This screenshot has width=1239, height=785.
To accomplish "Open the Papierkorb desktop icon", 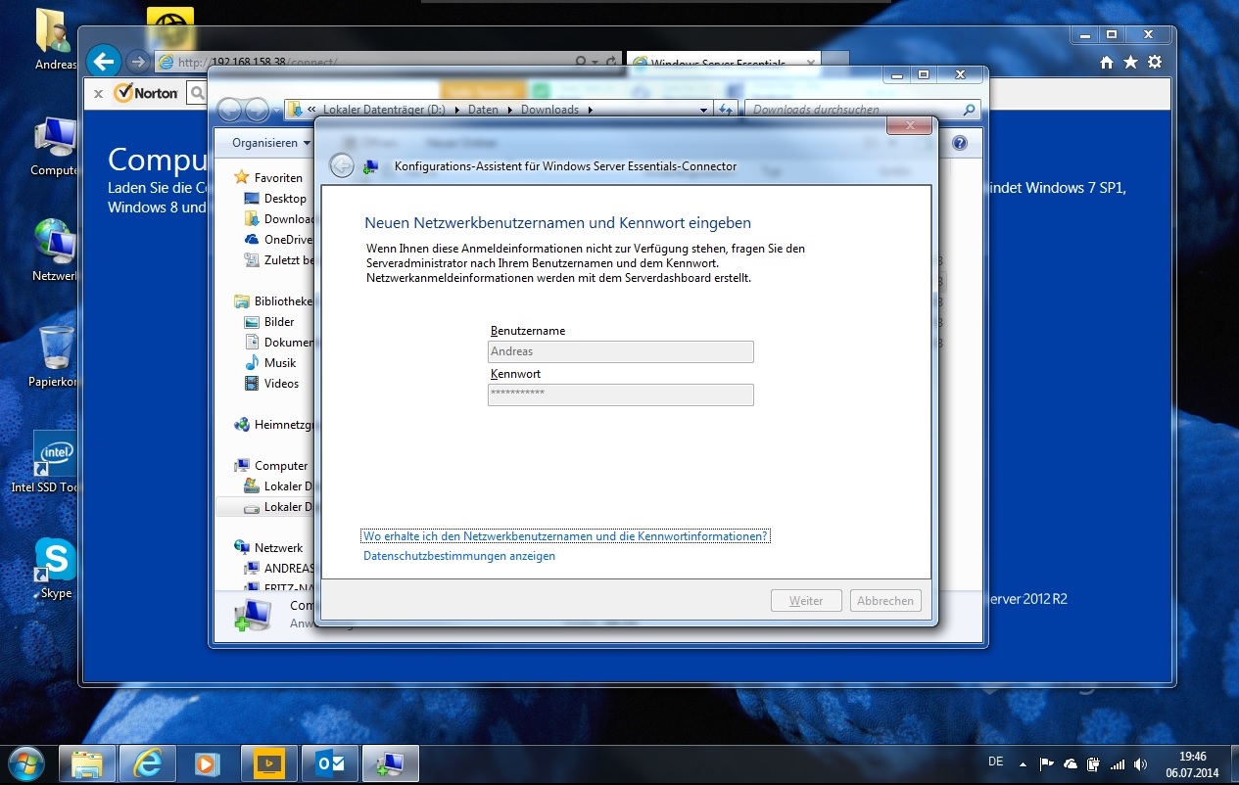I will (x=56, y=357).
